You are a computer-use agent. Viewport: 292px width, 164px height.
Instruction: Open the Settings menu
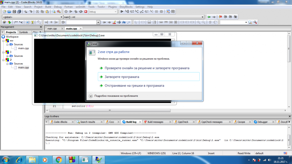(140, 7)
